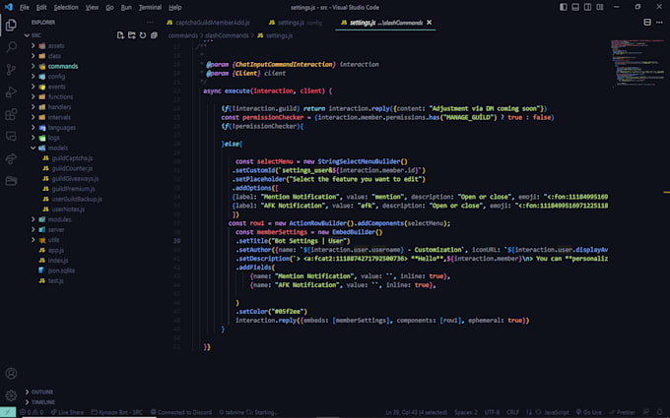Open the Help menu
This screenshot has height=418, width=670.
point(174,7)
